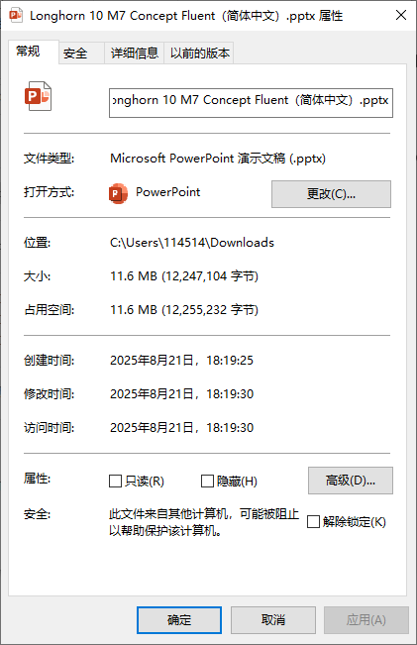The height and width of the screenshot is (645, 417).
Task: Open advanced attributes via 高级(D)...
Action: pos(351,481)
